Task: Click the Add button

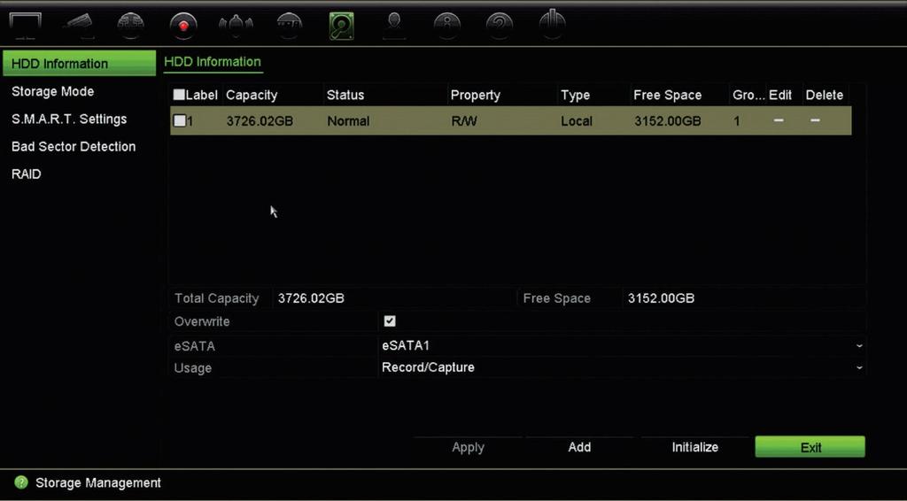Action: [579, 447]
